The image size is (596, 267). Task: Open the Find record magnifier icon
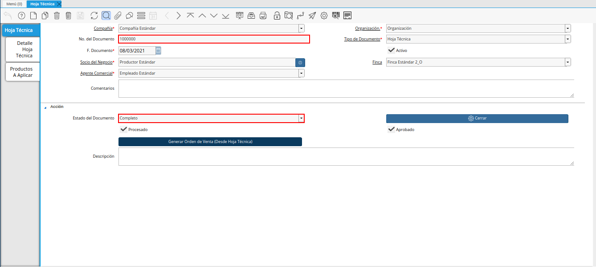(x=106, y=16)
